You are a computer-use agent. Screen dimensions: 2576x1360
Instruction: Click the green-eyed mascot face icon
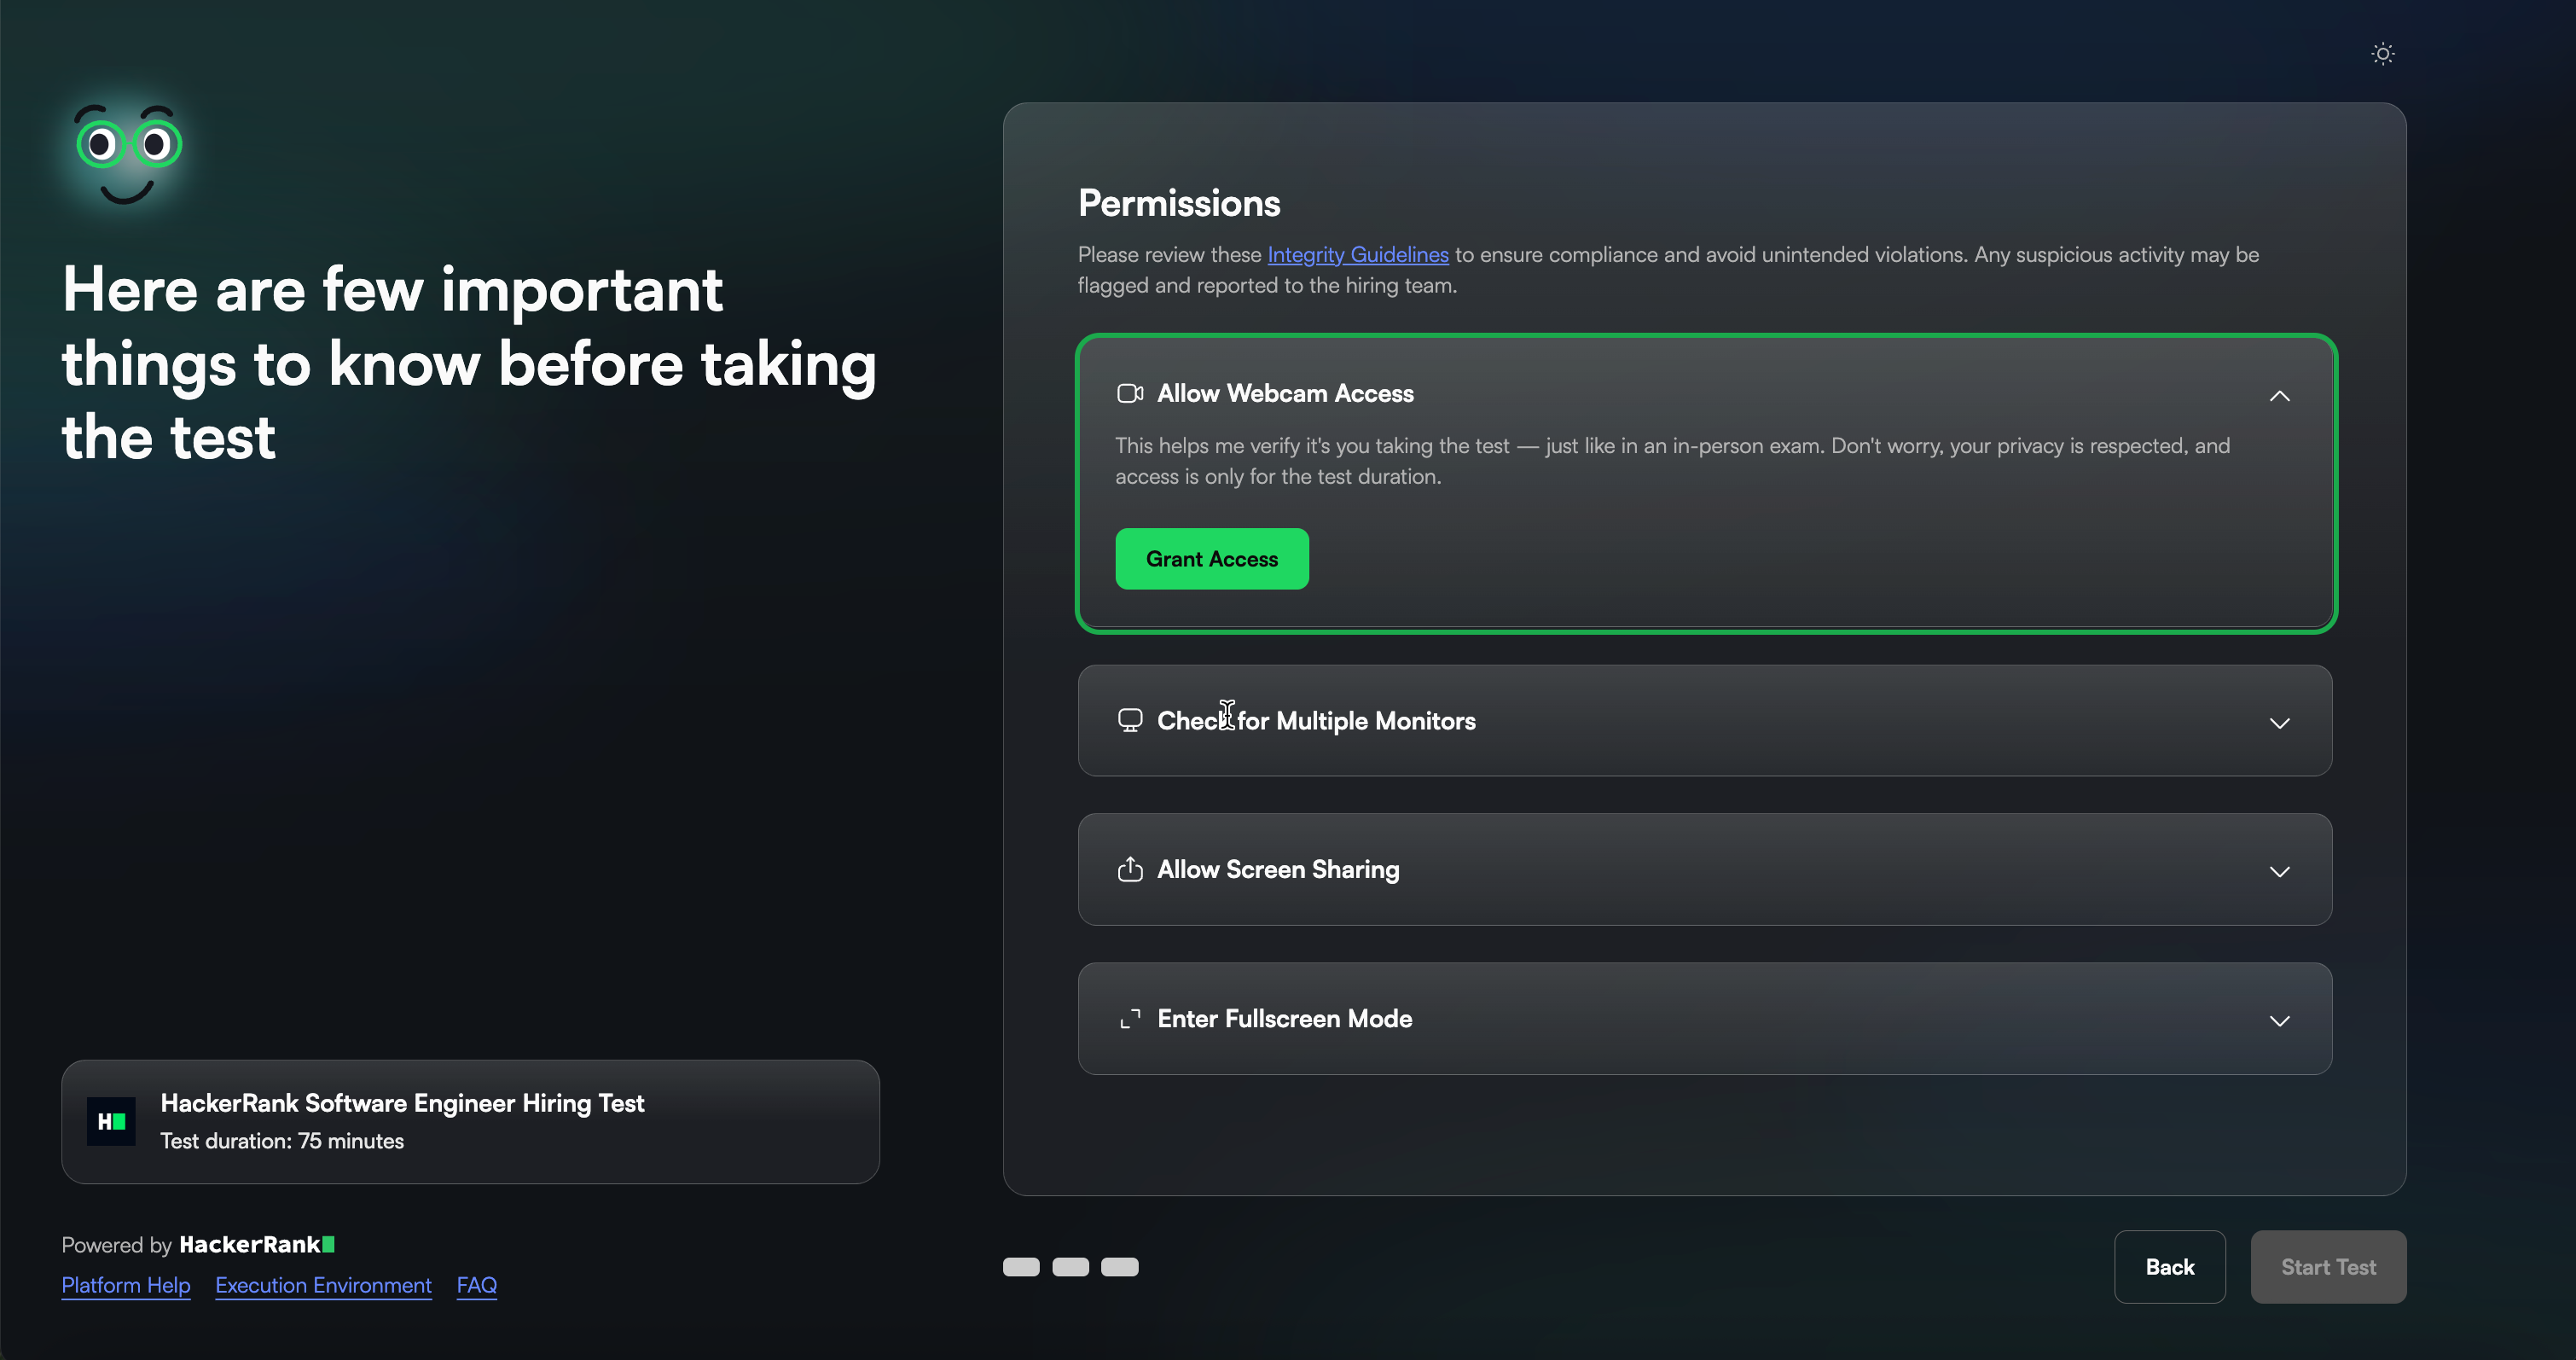tap(128, 152)
